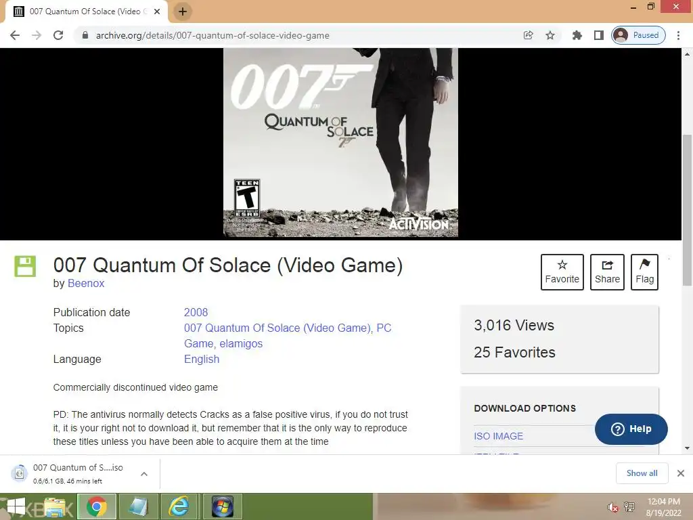Close the downloads bar

pos(681,473)
